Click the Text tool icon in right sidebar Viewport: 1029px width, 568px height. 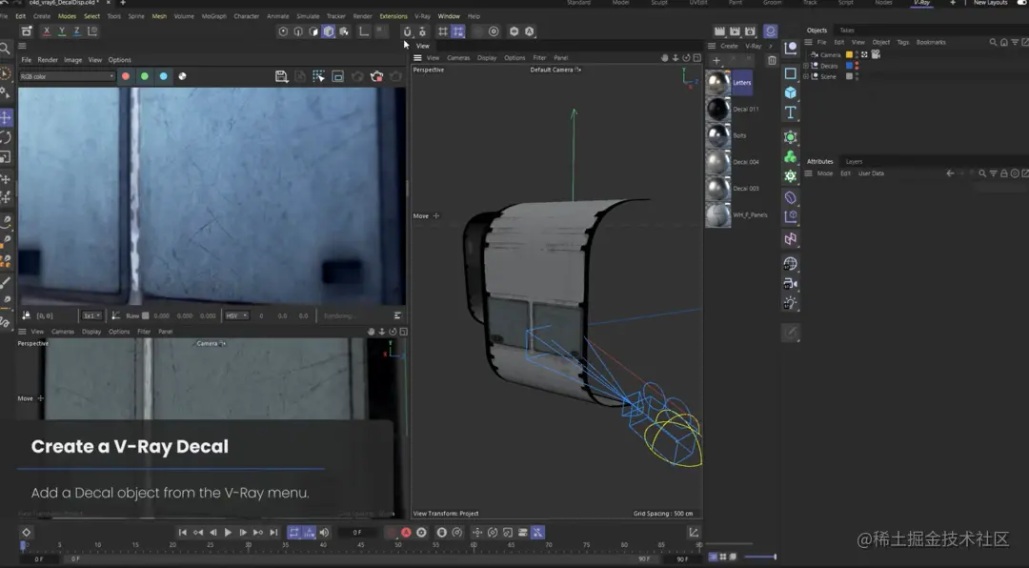coord(792,112)
